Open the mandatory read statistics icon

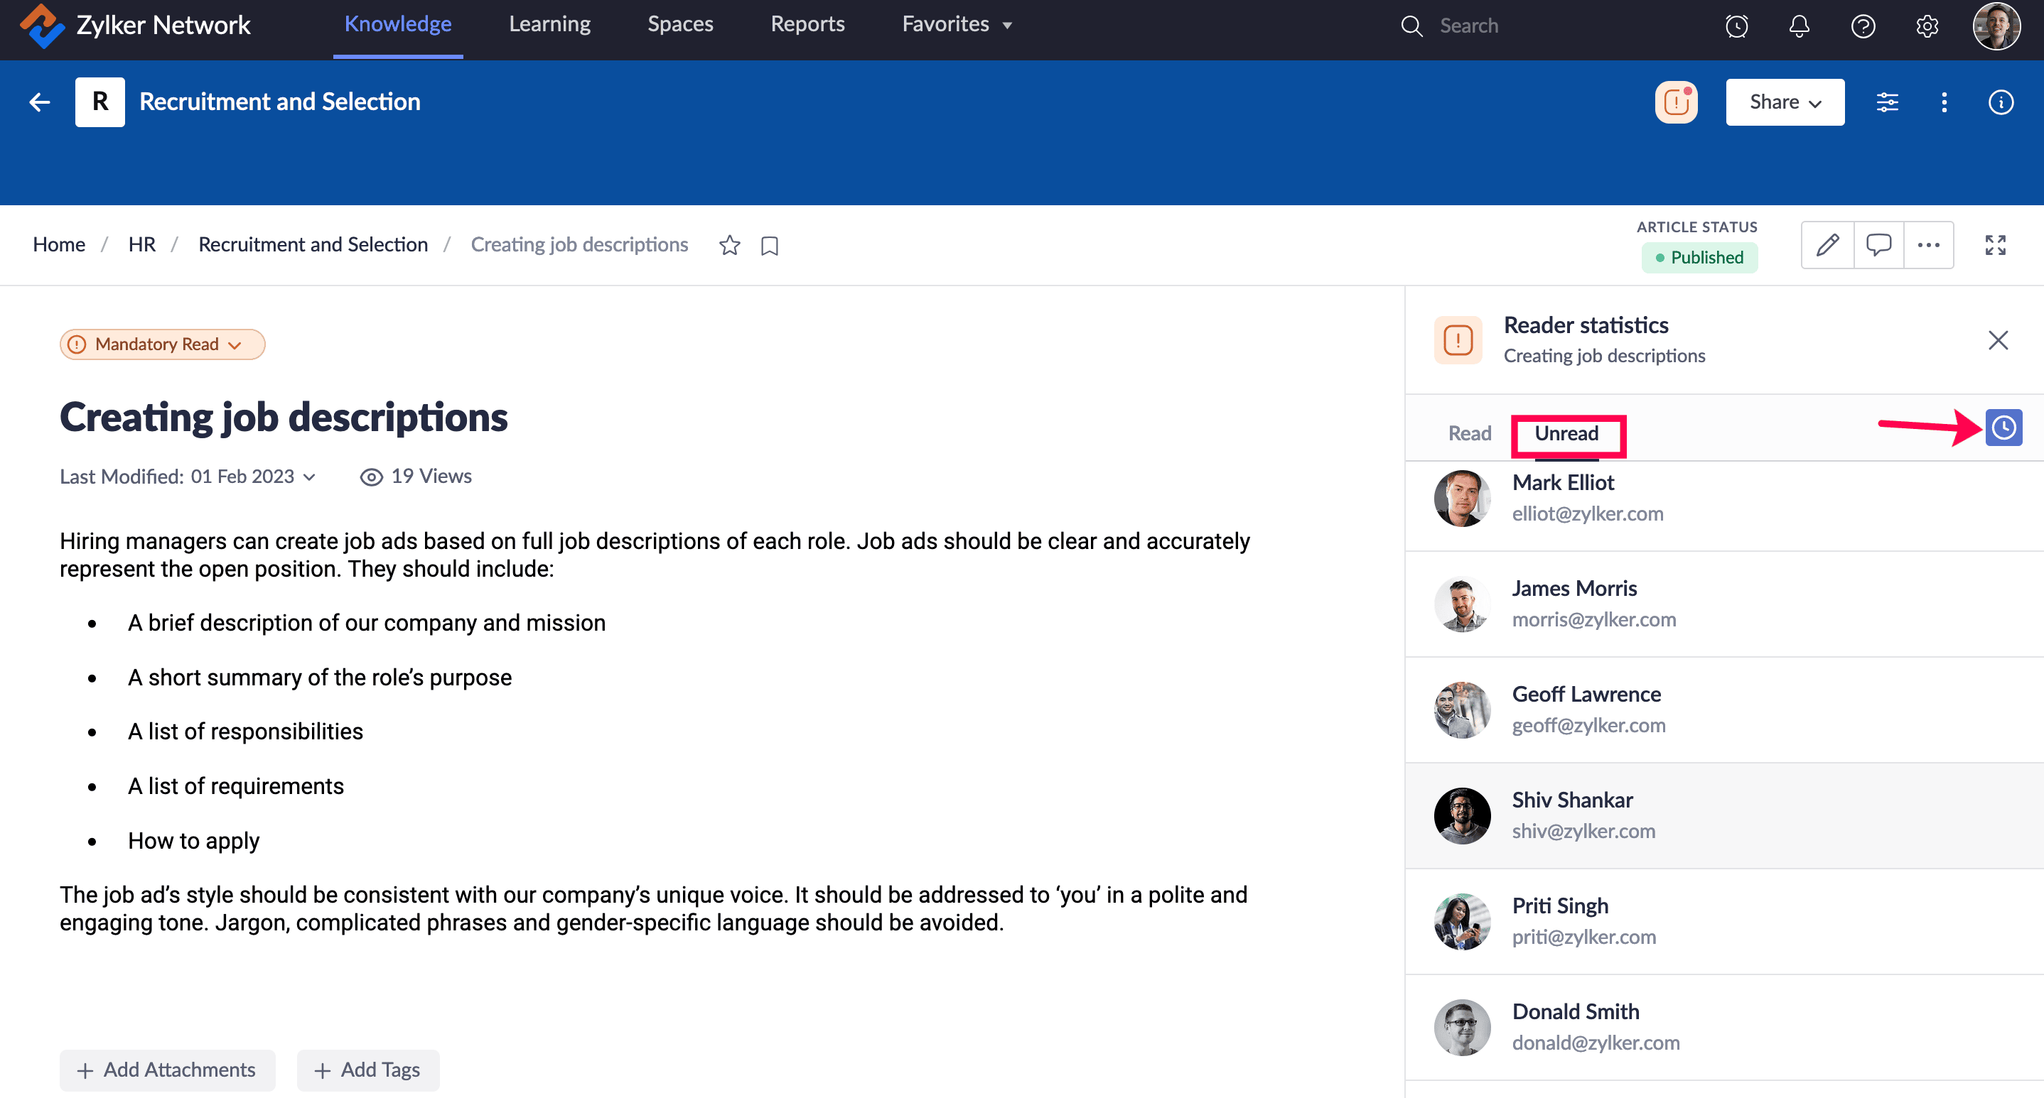pos(1676,102)
